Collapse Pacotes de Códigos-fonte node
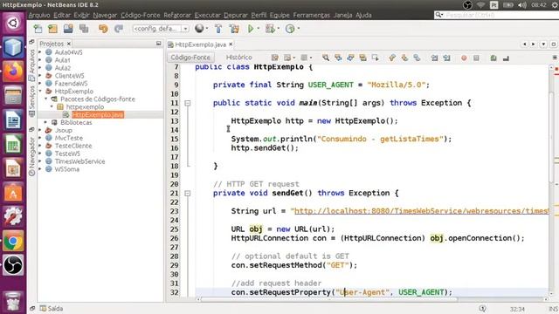 46,99
